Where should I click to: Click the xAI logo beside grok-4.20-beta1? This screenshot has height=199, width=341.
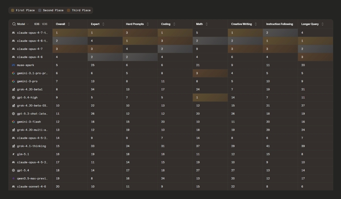[x=13, y=89]
